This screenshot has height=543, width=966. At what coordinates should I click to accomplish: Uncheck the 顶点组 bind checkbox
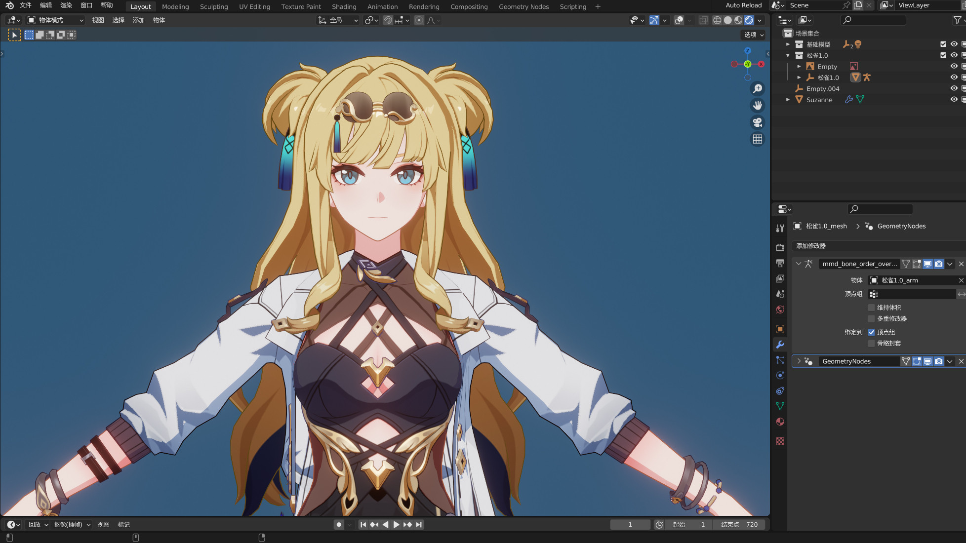[871, 332]
